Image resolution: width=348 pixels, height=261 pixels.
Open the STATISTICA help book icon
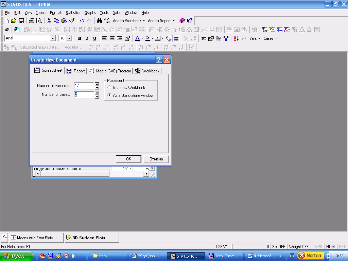(182, 21)
